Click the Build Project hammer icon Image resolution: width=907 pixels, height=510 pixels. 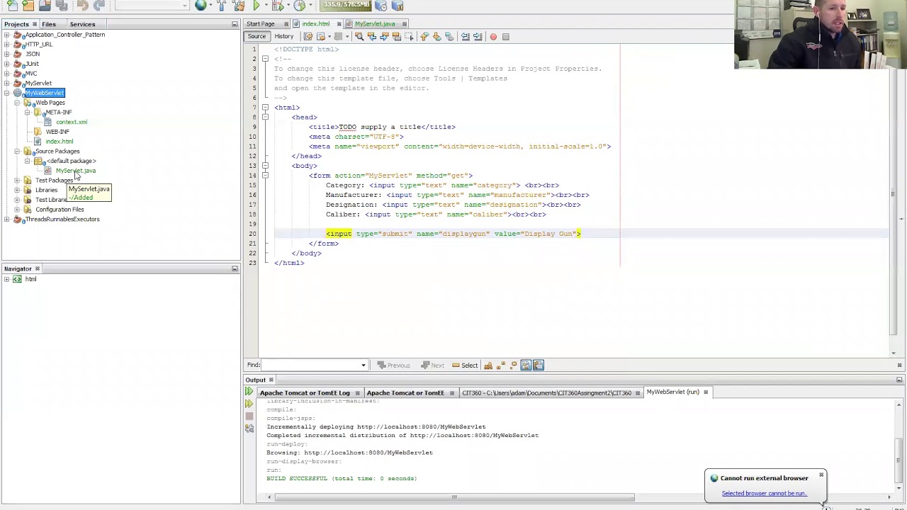[222, 6]
